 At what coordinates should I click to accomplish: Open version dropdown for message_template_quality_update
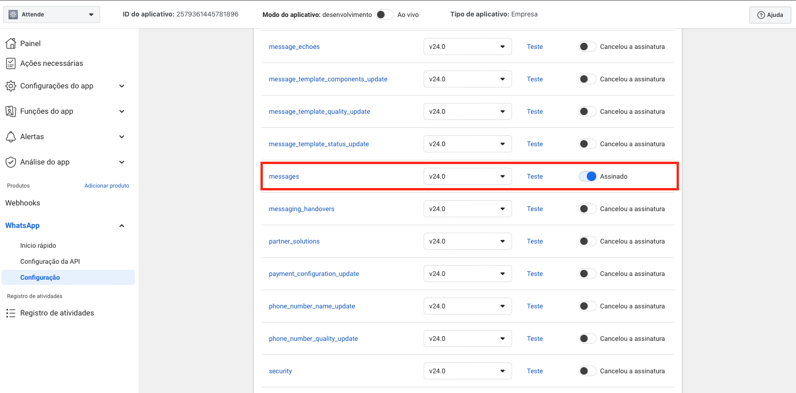coord(467,111)
